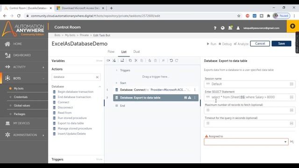Click the copy icon in editor toolbar
The height and width of the screenshot is (168, 299).
[x=130, y=61]
